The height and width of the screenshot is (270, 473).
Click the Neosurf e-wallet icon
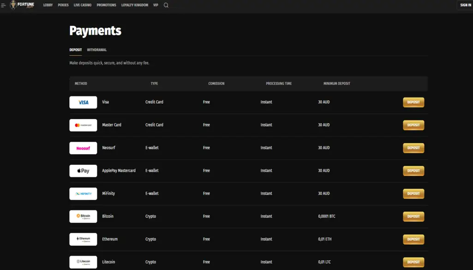[x=83, y=148]
